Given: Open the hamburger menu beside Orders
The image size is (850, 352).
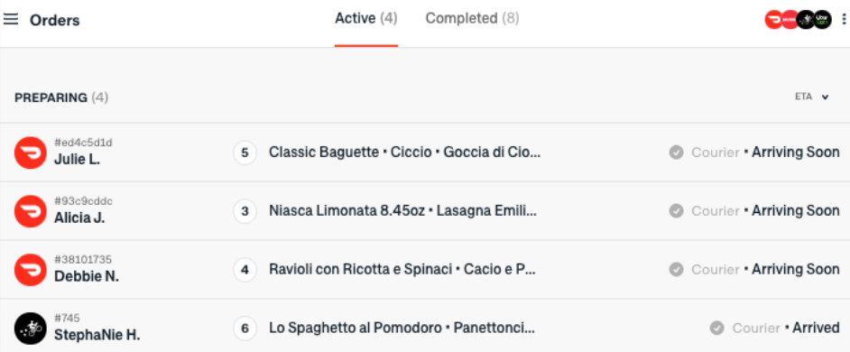Looking at the screenshot, I should click(11, 20).
